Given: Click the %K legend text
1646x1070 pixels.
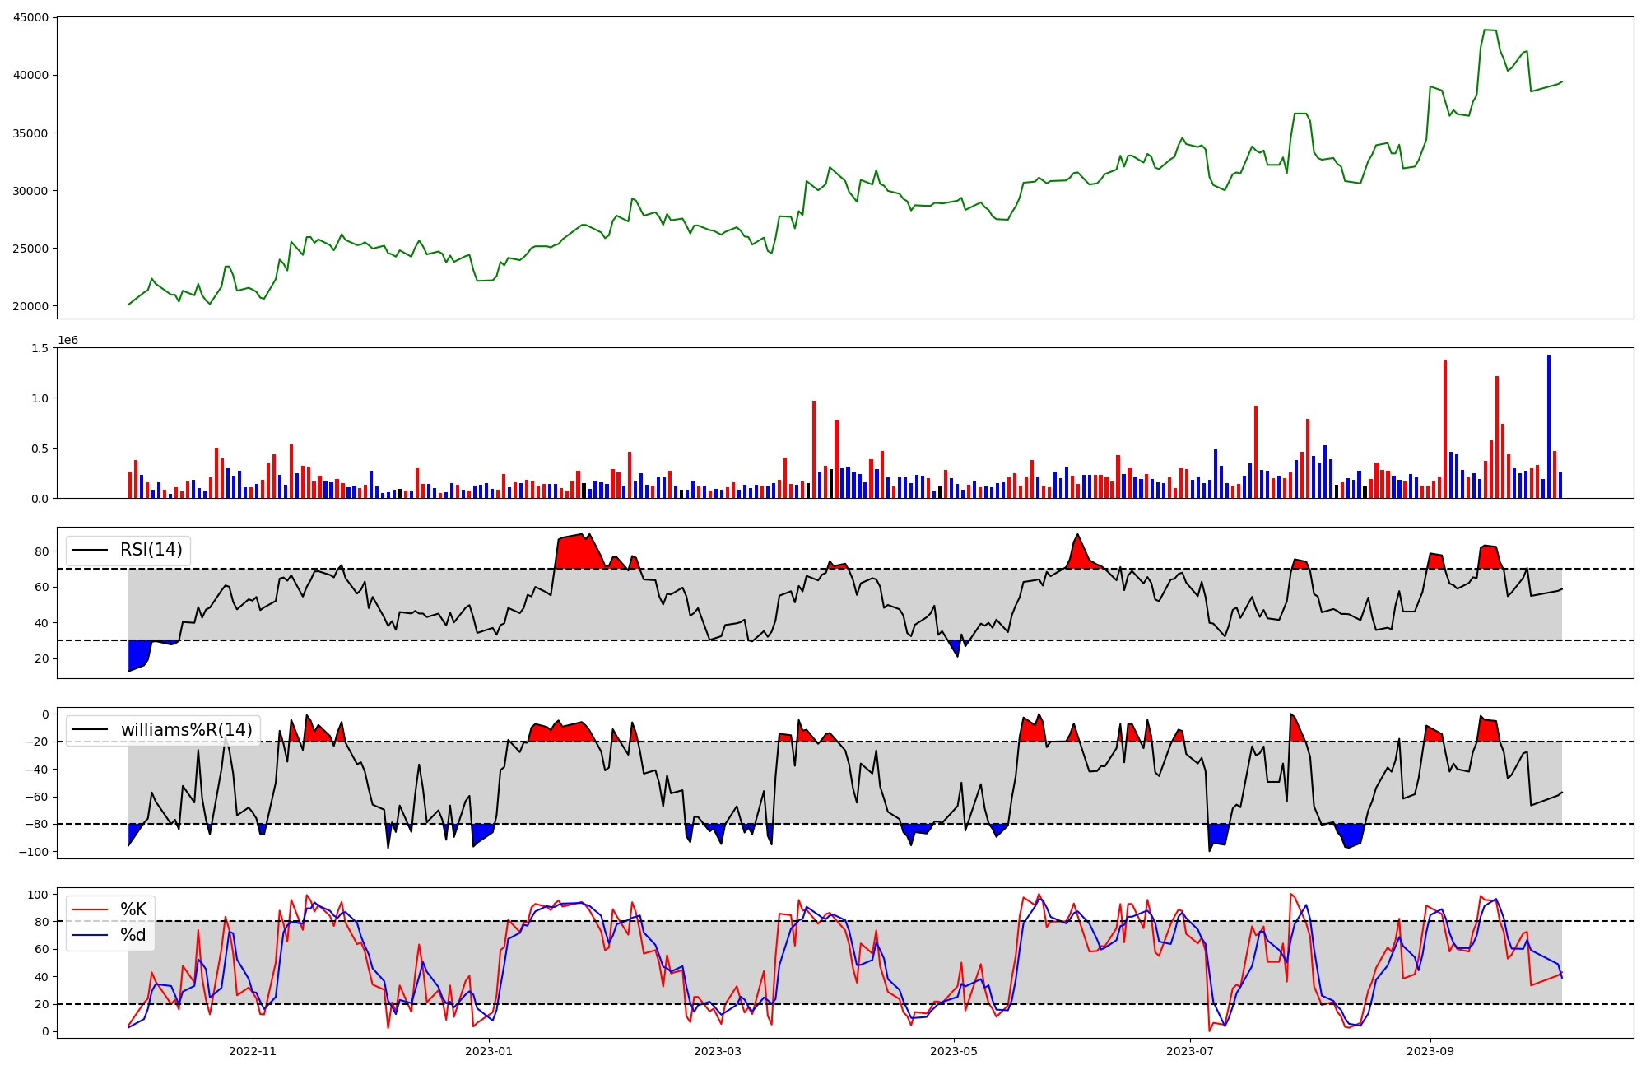Looking at the screenshot, I should pyautogui.click(x=133, y=909).
